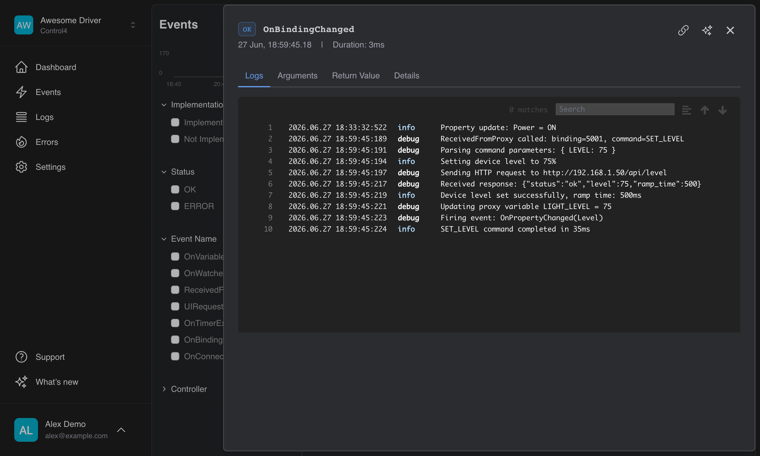The height and width of the screenshot is (456, 760).
Task: Copy event link using chain icon
Action: (683, 30)
